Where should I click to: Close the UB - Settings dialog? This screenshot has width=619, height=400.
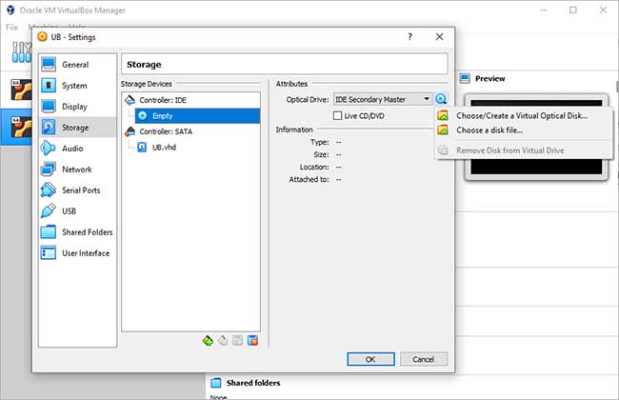tap(439, 37)
